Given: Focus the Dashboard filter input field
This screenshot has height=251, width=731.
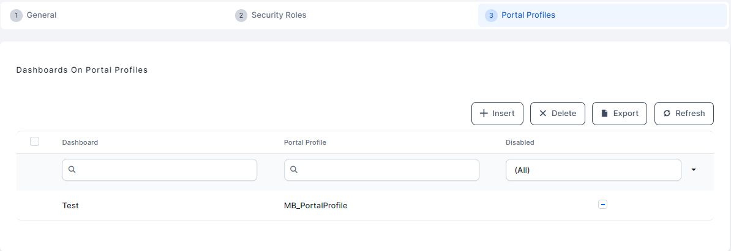Looking at the screenshot, I should (165, 170).
